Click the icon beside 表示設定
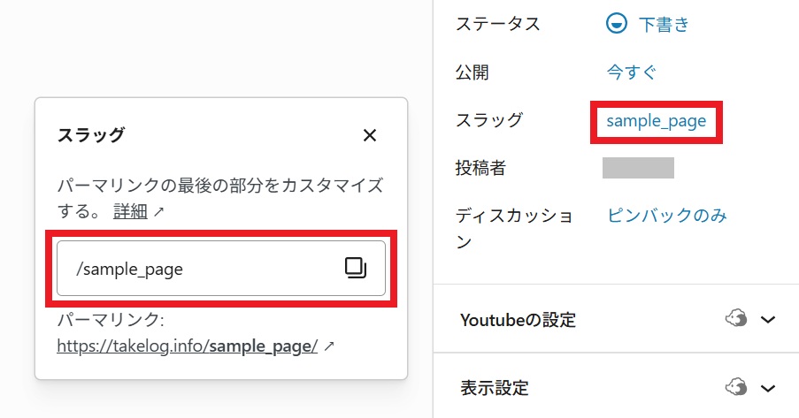Viewport: 799px width, 418px height. [x=736, y=387]
